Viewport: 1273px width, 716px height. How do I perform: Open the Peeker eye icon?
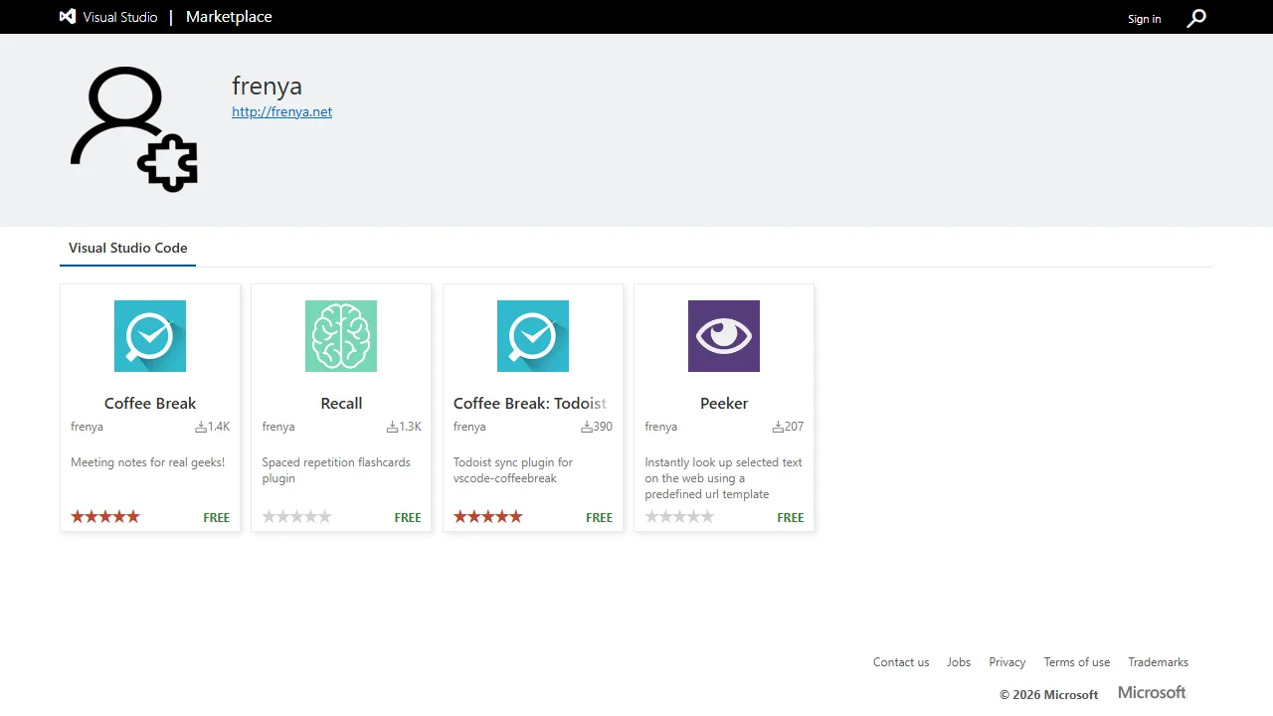pos(723,336)
